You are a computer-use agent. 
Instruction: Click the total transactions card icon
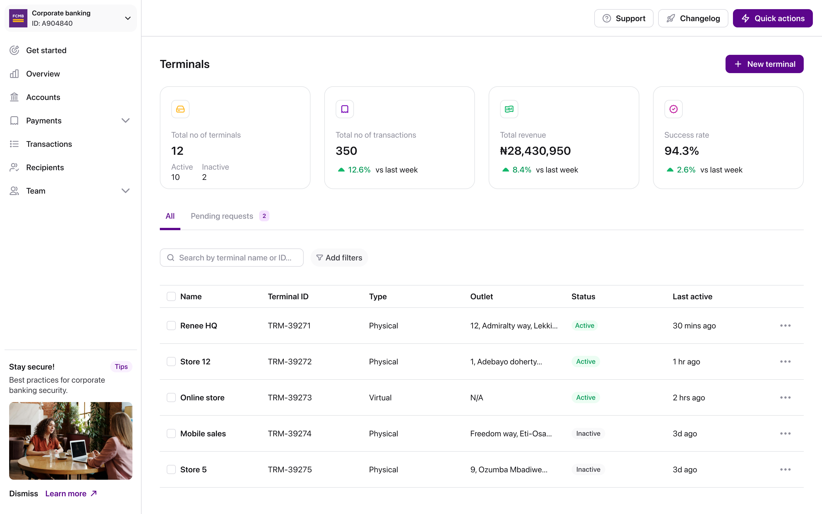click(345, 109)
